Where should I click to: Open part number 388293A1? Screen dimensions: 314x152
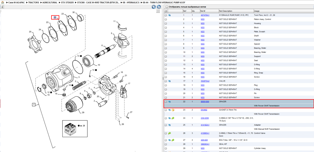point(205,144)
